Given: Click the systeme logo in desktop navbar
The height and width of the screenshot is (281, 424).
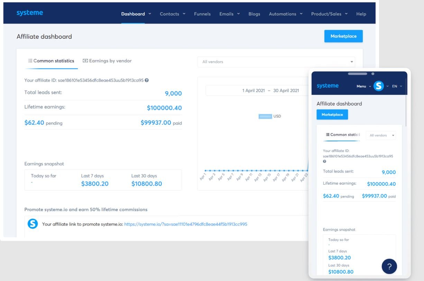Looking at the screenshot, I should (30, 13).
